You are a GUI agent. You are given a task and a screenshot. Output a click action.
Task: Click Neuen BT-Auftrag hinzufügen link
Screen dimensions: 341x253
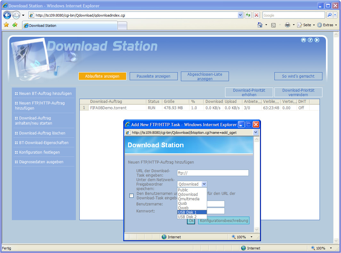point(45,94)
